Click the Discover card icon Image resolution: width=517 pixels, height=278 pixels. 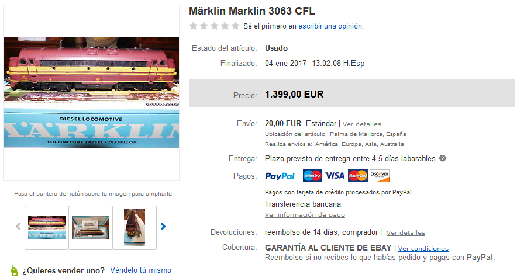click(x=380, y=176)
